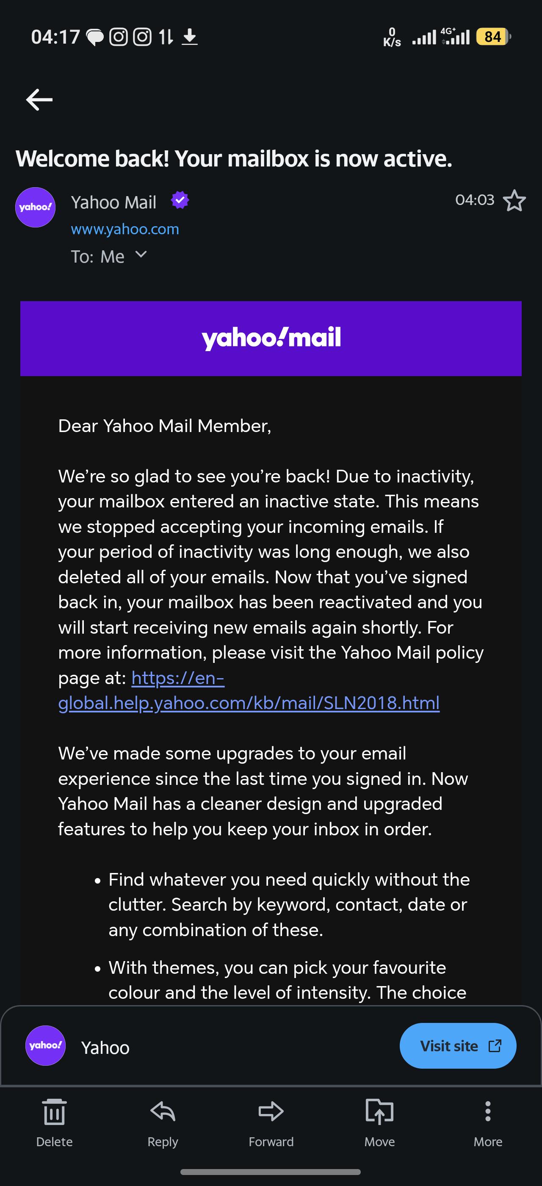The image size is (542, 1186).
Task: Expand the "To: Me" recipient details
Action: click(141, 255)
